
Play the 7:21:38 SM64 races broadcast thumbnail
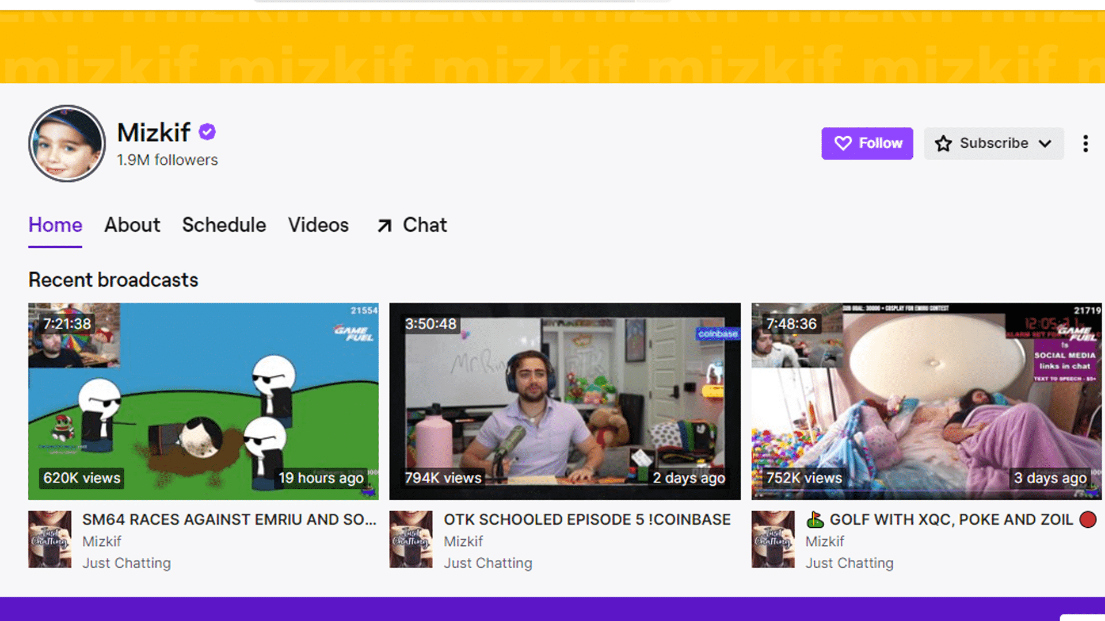(x=203, y=401)
